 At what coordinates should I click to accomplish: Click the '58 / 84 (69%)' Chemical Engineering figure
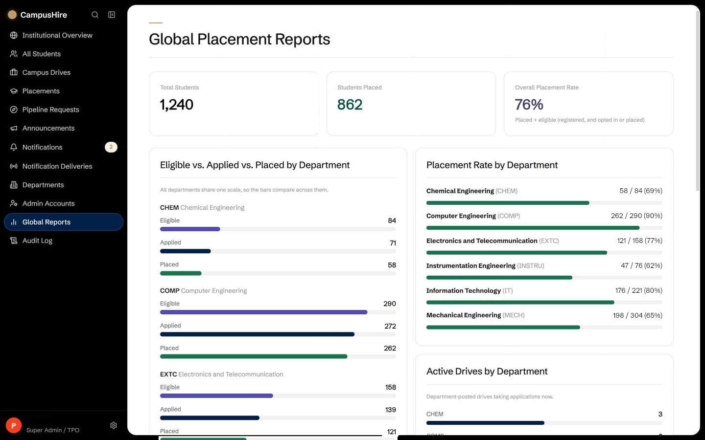tap(641, 191)
